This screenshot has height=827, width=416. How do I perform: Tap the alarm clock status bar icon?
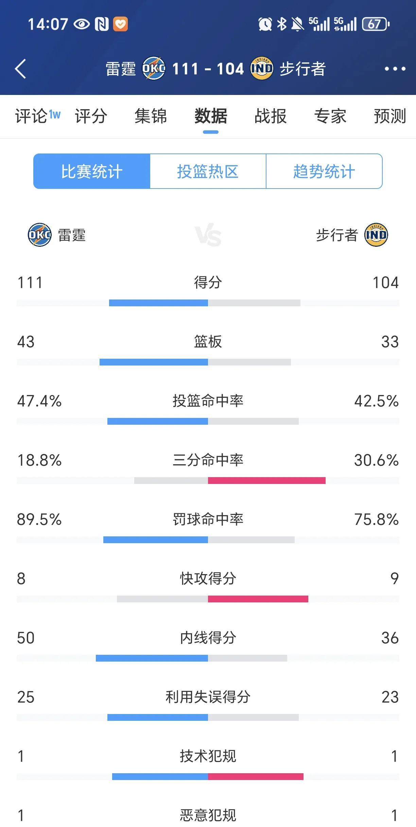[x=265, y=24]
